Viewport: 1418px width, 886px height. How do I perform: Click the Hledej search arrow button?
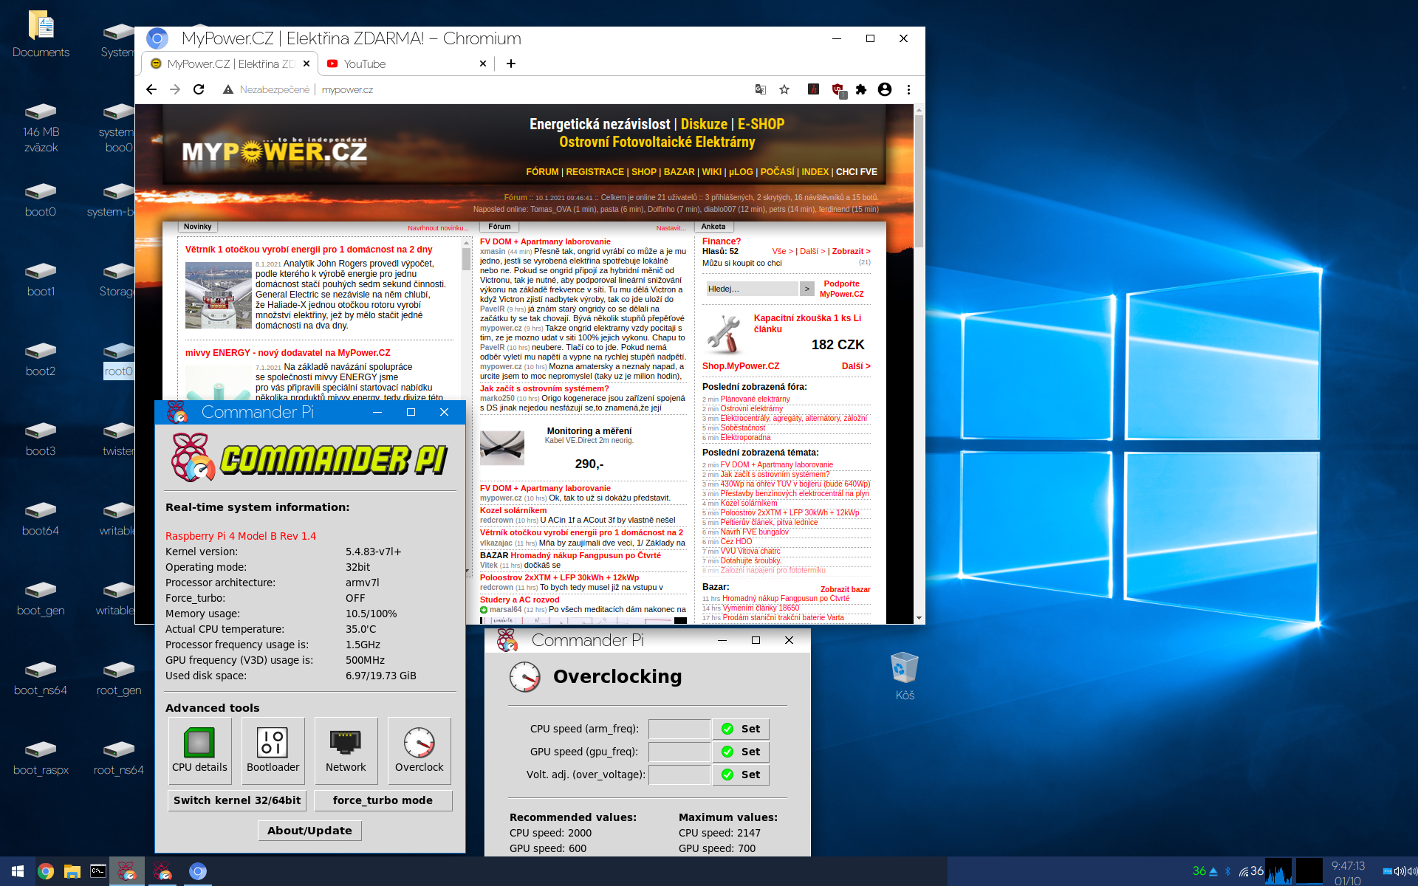point(807,289)
